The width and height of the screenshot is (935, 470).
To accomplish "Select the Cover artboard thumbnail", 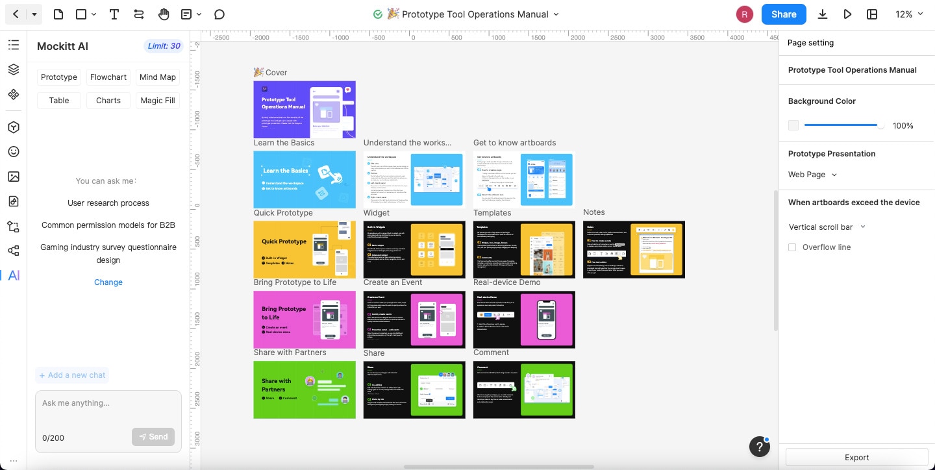I will [305, 110].
